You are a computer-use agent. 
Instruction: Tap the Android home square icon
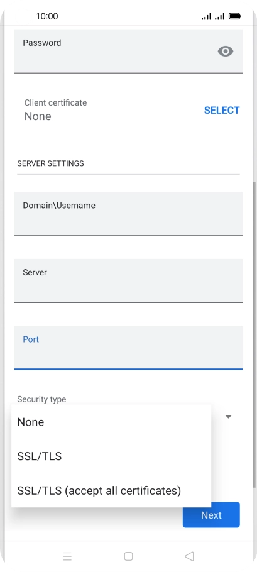[x=128, y=556]
